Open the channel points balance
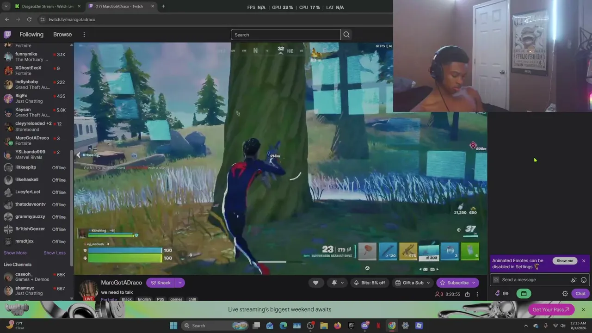The width and height of the screenshot is (592, 333). pos(502,294)
